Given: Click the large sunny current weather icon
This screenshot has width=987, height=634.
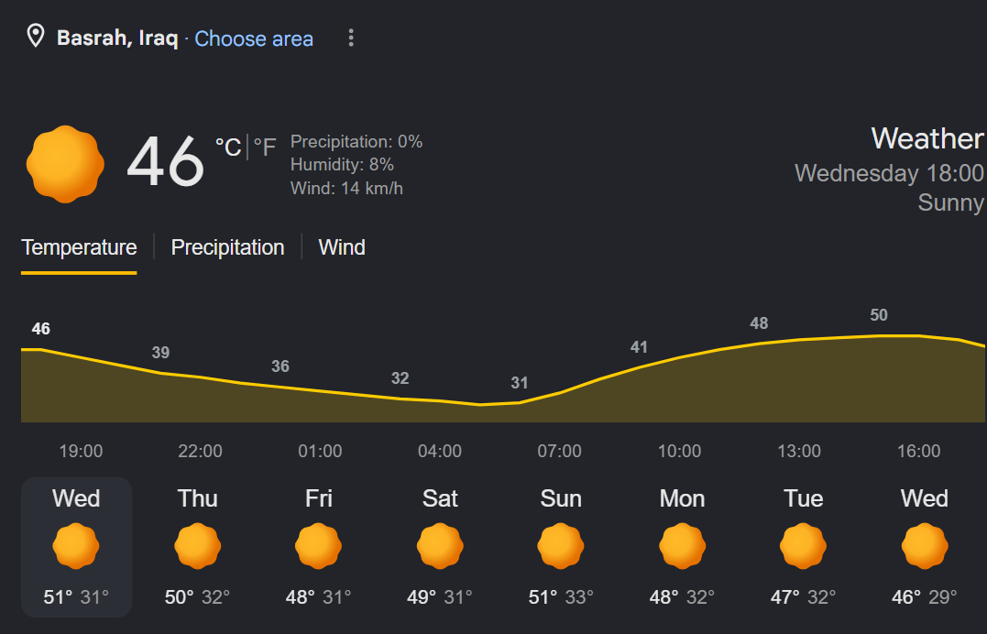Looking at the screenshot, I should [65, 164].
